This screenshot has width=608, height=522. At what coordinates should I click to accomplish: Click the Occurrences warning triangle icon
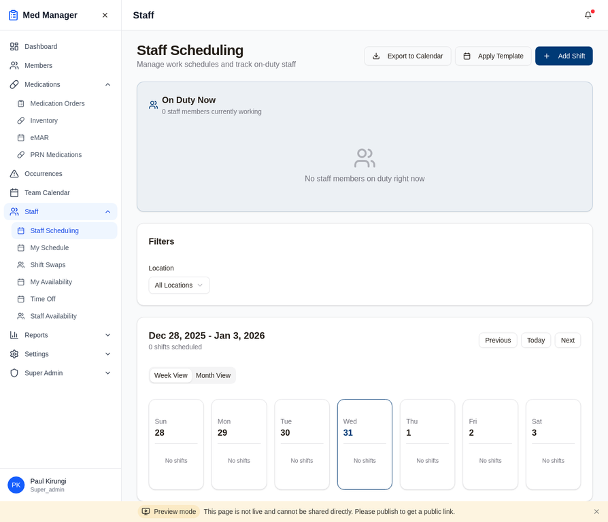(x=14, y=173)
